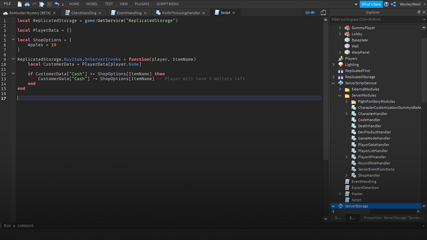
Task: Open the device emulation icon
Action: click(x=323, y=12)
